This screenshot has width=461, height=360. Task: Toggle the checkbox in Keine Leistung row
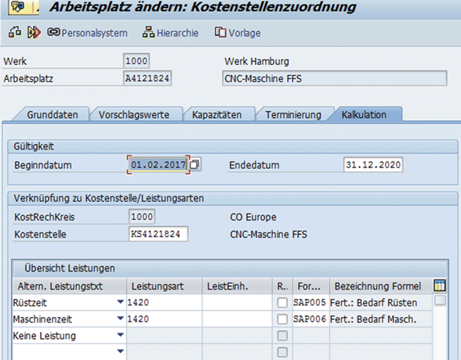click(x=282, y=336)
